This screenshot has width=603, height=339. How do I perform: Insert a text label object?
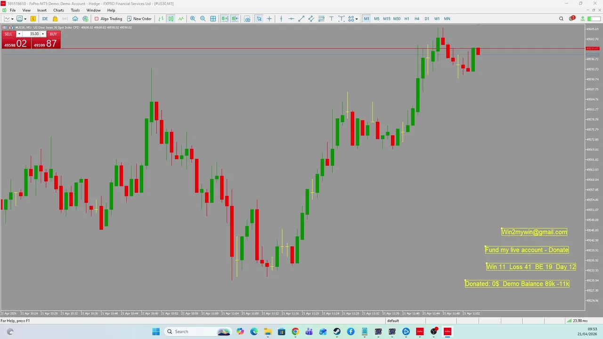click(342, 19)
